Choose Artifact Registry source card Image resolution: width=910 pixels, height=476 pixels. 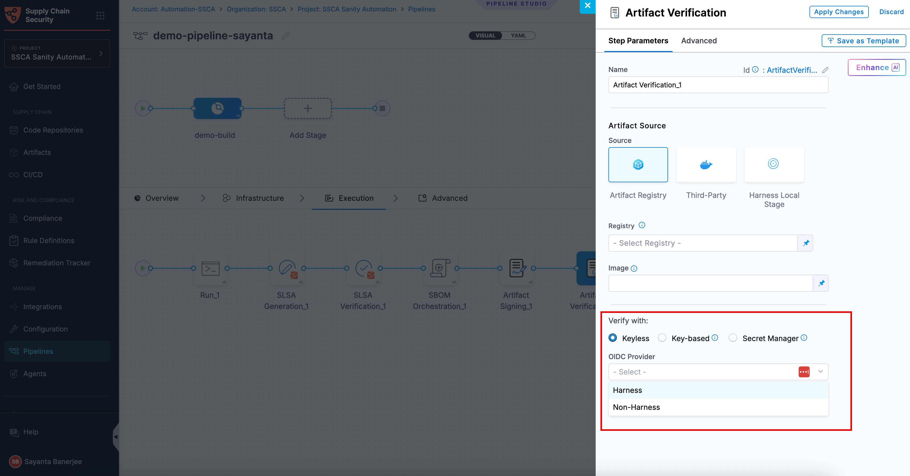point(638,165)
